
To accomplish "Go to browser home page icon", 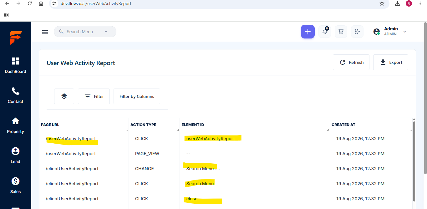I will 41,3.
